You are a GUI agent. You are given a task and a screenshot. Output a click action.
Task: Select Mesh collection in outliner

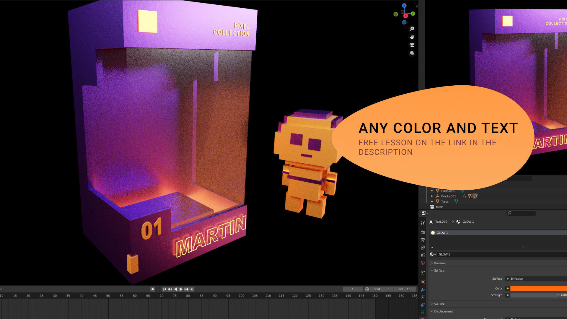pos(439,207)
